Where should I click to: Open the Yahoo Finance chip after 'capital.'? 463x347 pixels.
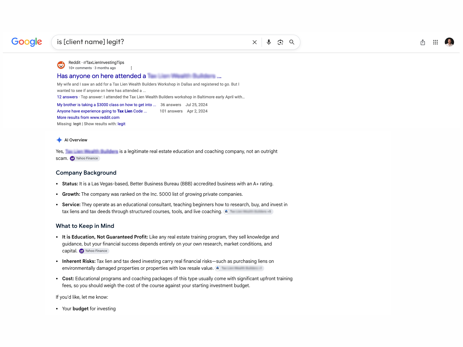[x=94, y=251]
